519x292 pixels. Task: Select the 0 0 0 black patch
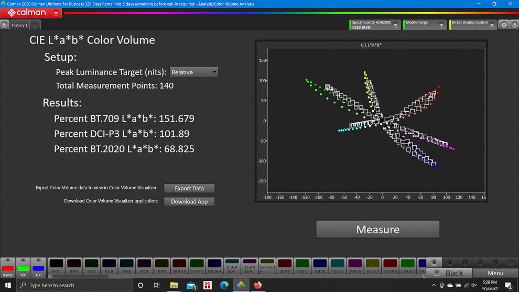(56, 266)
